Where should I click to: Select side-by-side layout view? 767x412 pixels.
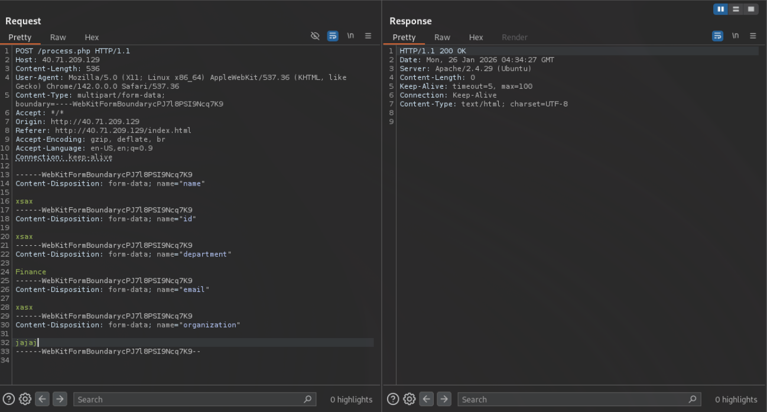click(x=720, y=9)
